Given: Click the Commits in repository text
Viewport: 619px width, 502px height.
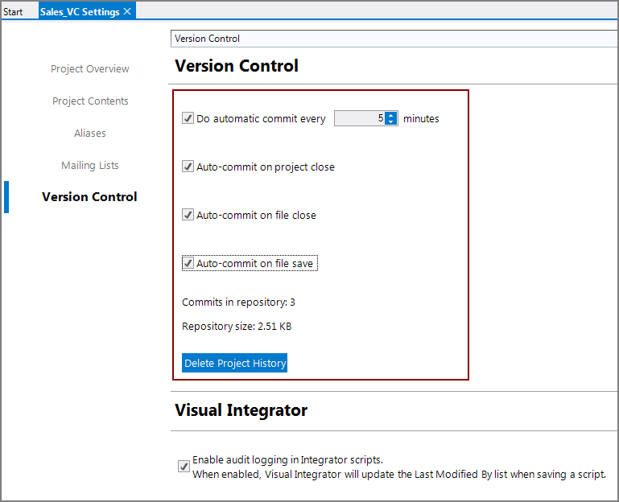Looking at the screenshot, I should coord(238,302).
